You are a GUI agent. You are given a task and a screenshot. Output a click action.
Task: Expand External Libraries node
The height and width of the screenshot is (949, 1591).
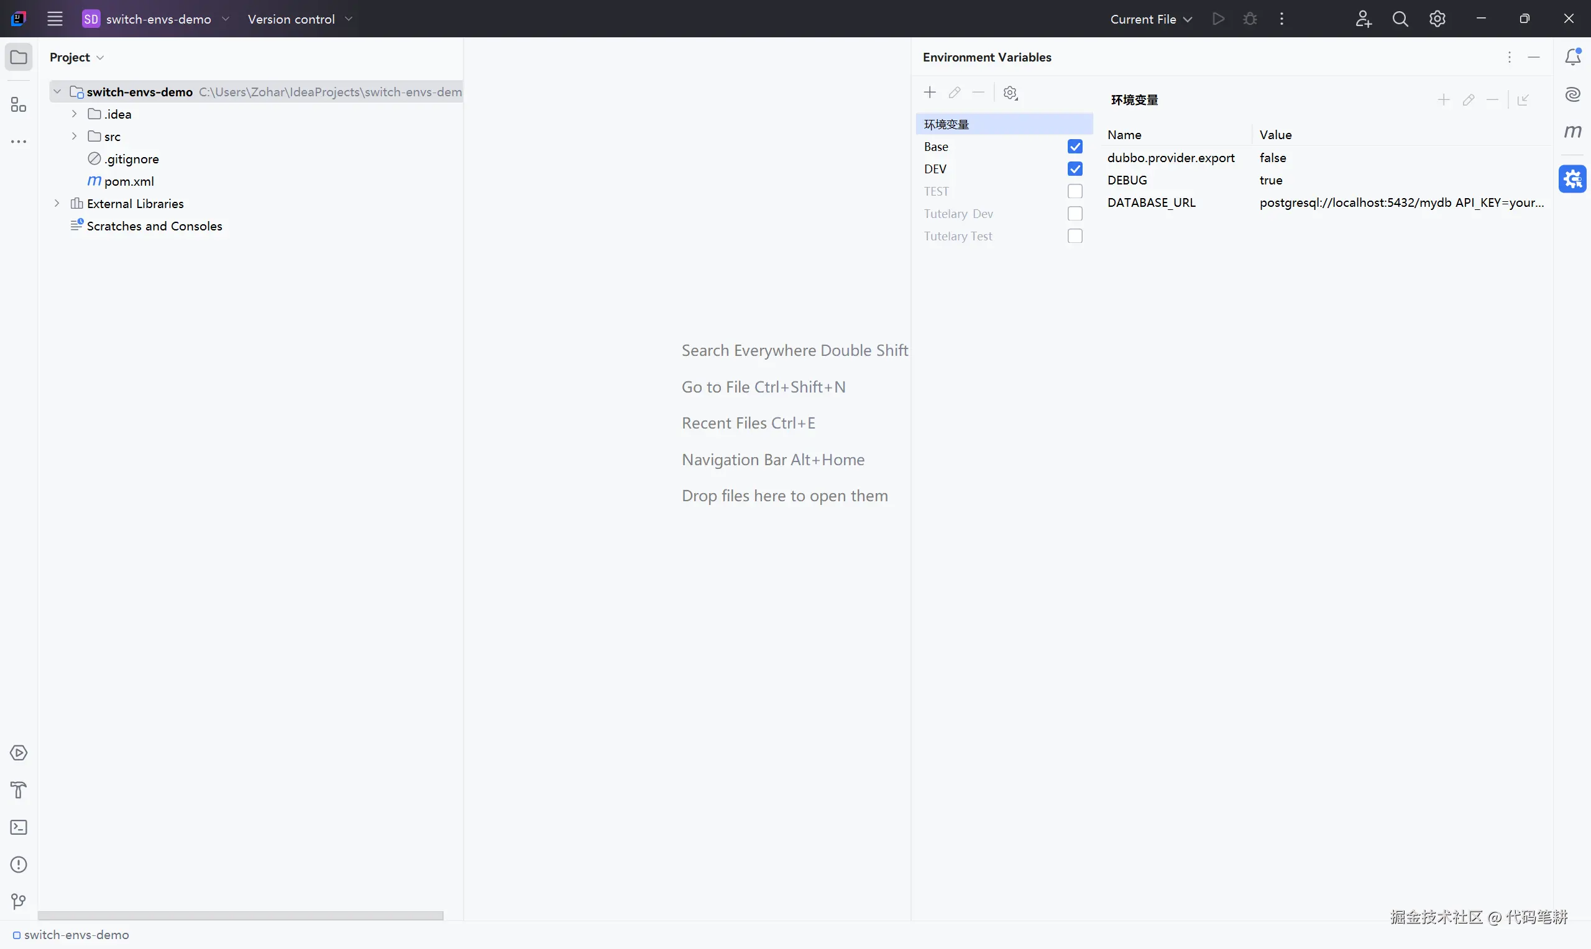point(57,203)
